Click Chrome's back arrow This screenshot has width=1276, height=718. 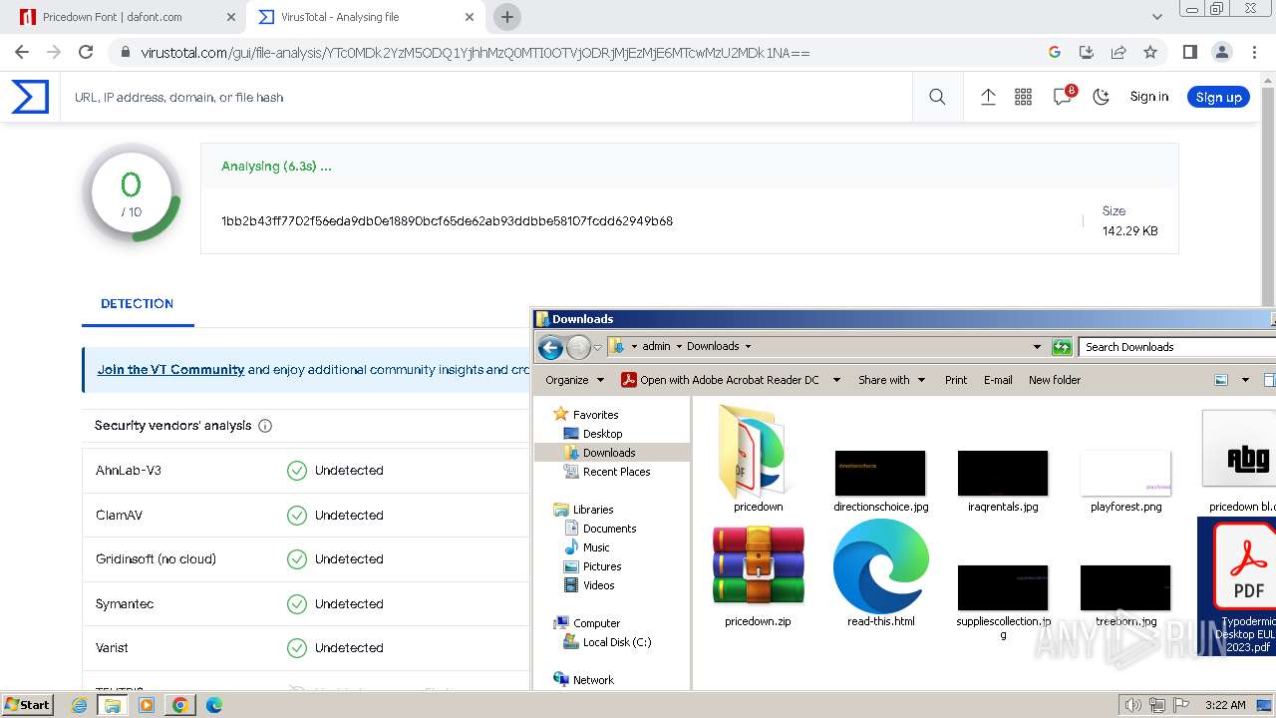[x=22, y=52]
